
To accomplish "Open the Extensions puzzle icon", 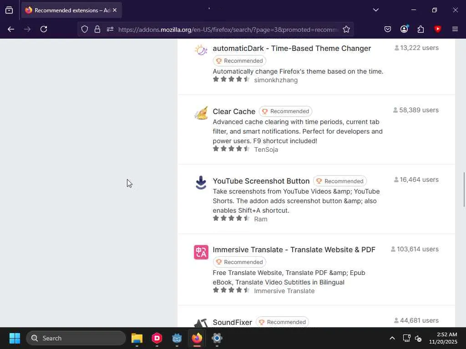I will click(x=421, y=29).
